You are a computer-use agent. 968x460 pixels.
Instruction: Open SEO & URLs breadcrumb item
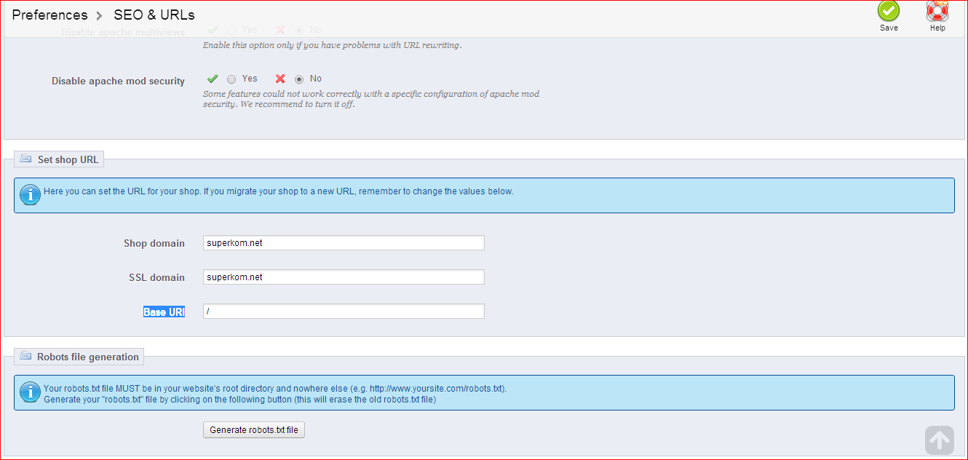coord(154,15)
